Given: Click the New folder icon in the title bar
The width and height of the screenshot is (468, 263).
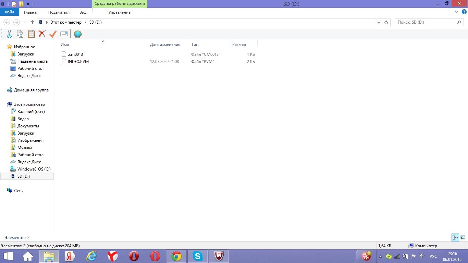Looking at the screenshot, I should tap(21, 4).
